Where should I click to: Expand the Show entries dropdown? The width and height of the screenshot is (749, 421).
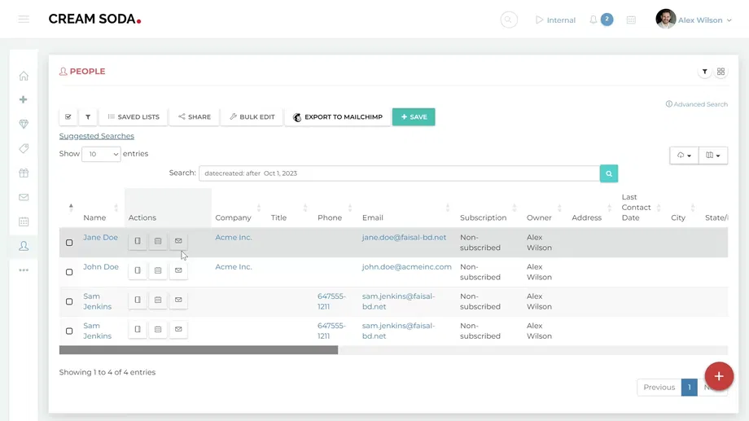[101, 154]
